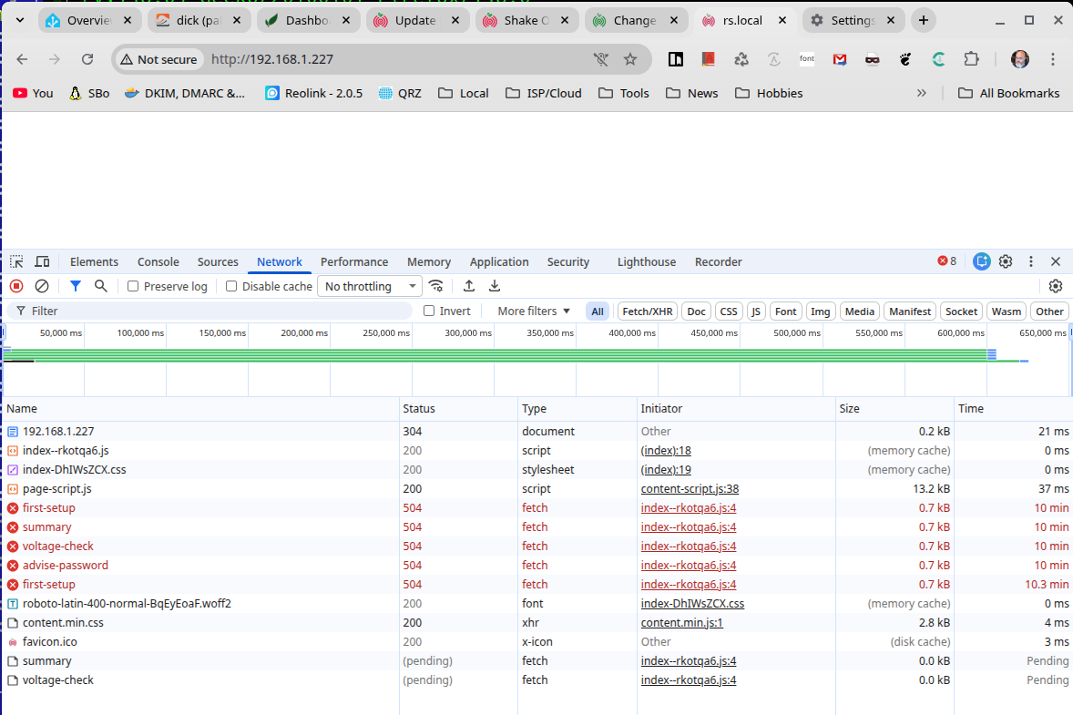
Task: Open the Application panel tab
Action: click(499, 261)
